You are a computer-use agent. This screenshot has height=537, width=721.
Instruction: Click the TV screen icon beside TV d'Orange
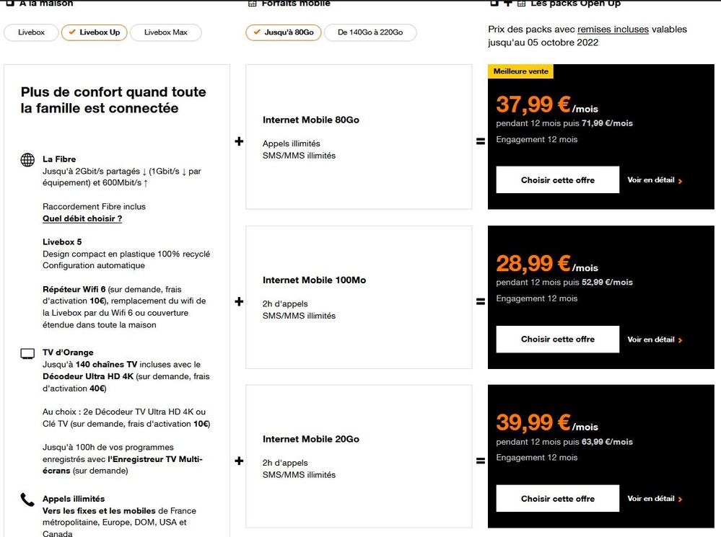27,353
